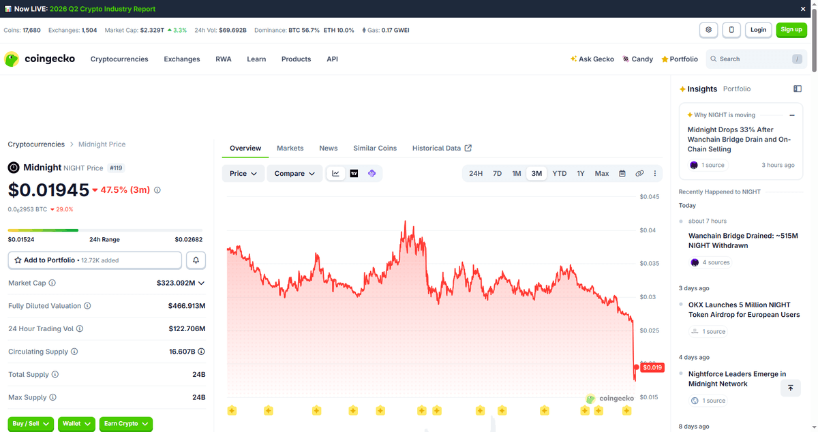Show info for 24 Hour Trading Vol
The image size is (818, 432).
(x=80, y=328)
